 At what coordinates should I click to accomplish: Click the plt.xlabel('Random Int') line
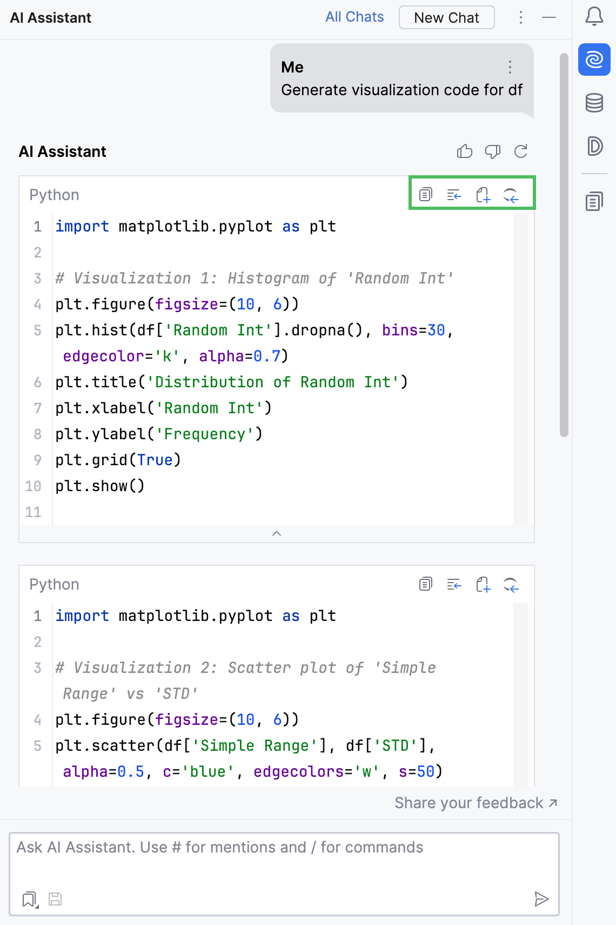(x=163, y=408)
